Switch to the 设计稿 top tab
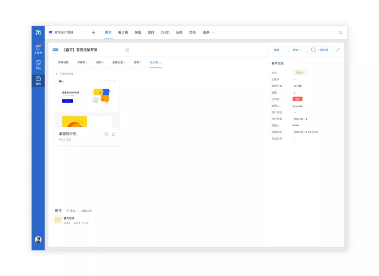379x276 pixels. click(x=123, y=32)
